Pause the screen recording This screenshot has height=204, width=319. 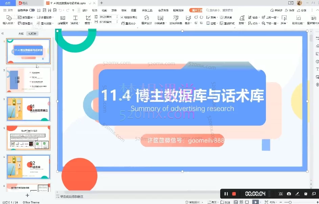pos(226,194)
